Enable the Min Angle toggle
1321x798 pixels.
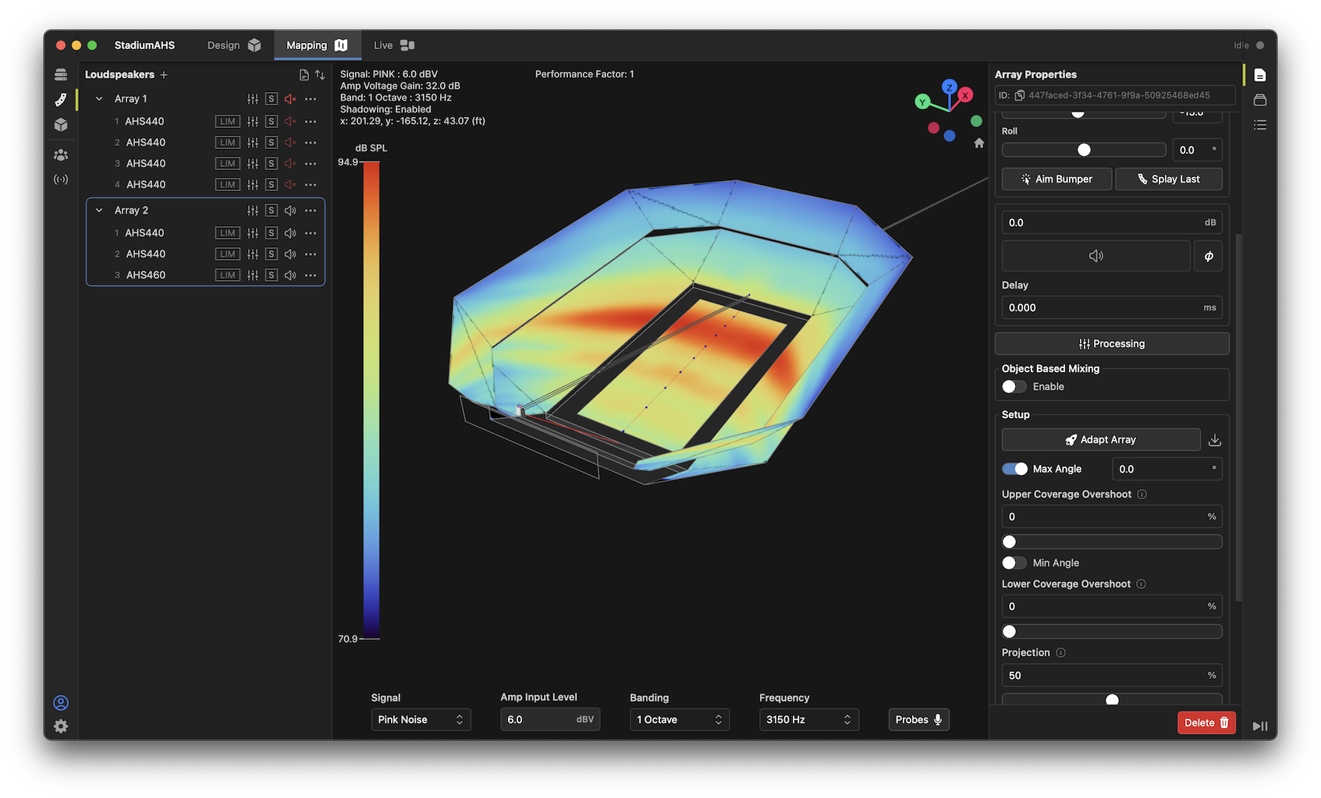click(1014, 563)
